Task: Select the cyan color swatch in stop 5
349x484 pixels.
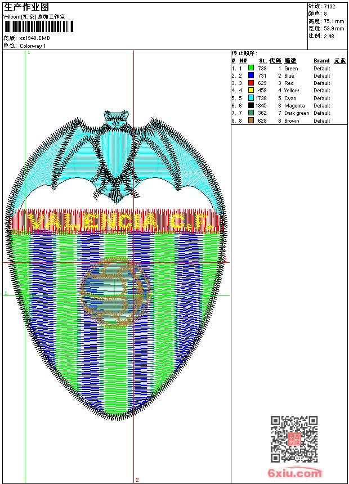Action: (x=251, y=98)
